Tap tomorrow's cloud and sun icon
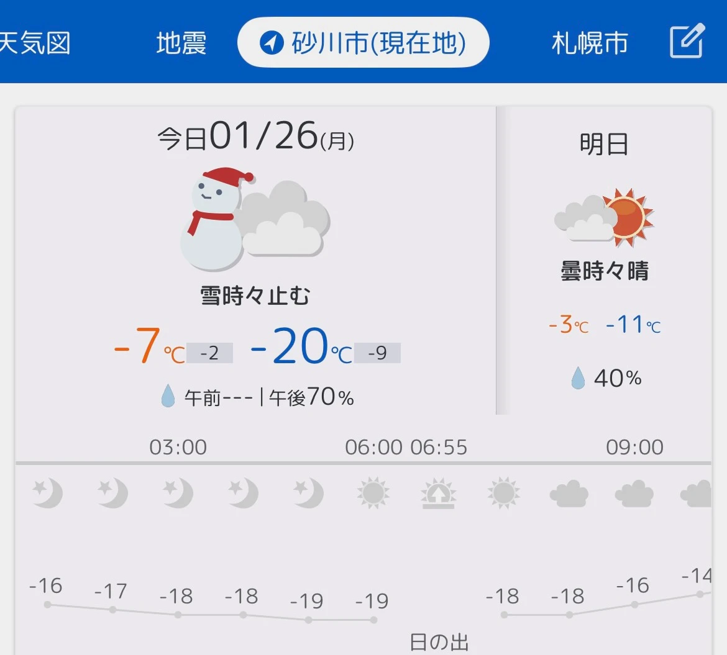The width and height of the screenshot is (727, 655). [x=604, y=217]
